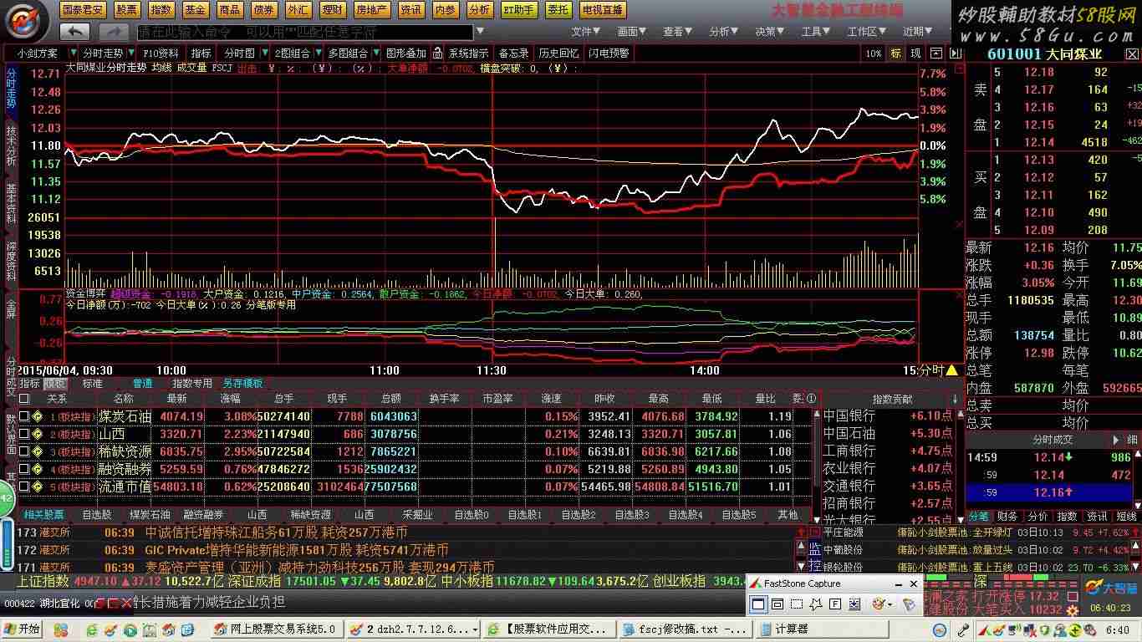
Task: Click the F10资料 button
Action: [x=161, y=53]
